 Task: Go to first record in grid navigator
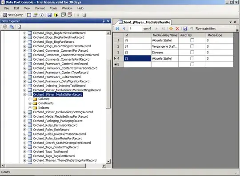117,29
